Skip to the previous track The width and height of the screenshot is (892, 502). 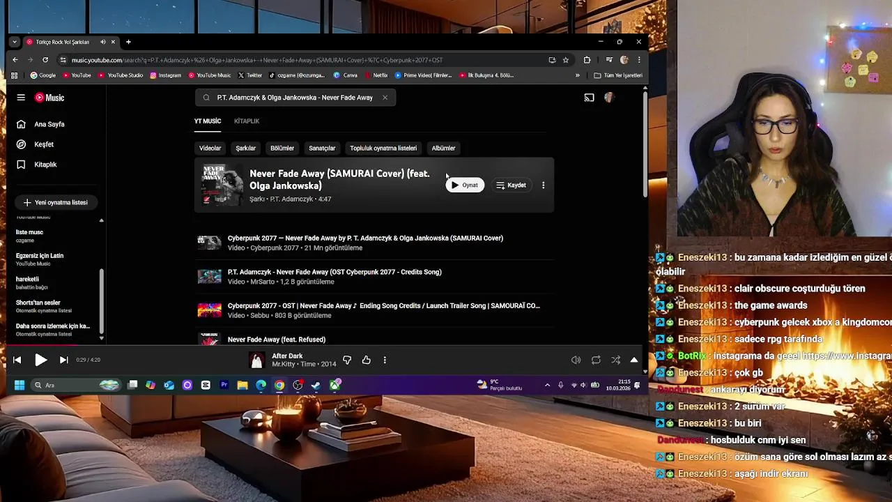click(x=17, y=360)
